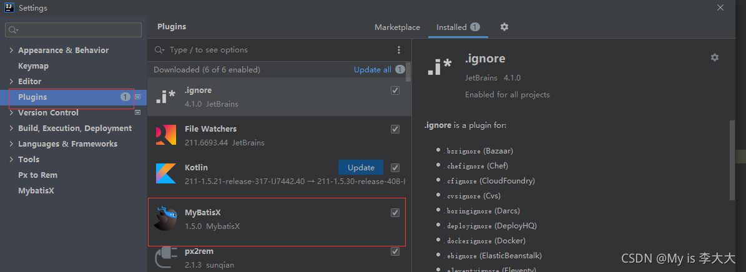Click the large .ignore logo in details panel
The width and height of the screenshot is (746, 272).
click(x=439, y=67)
